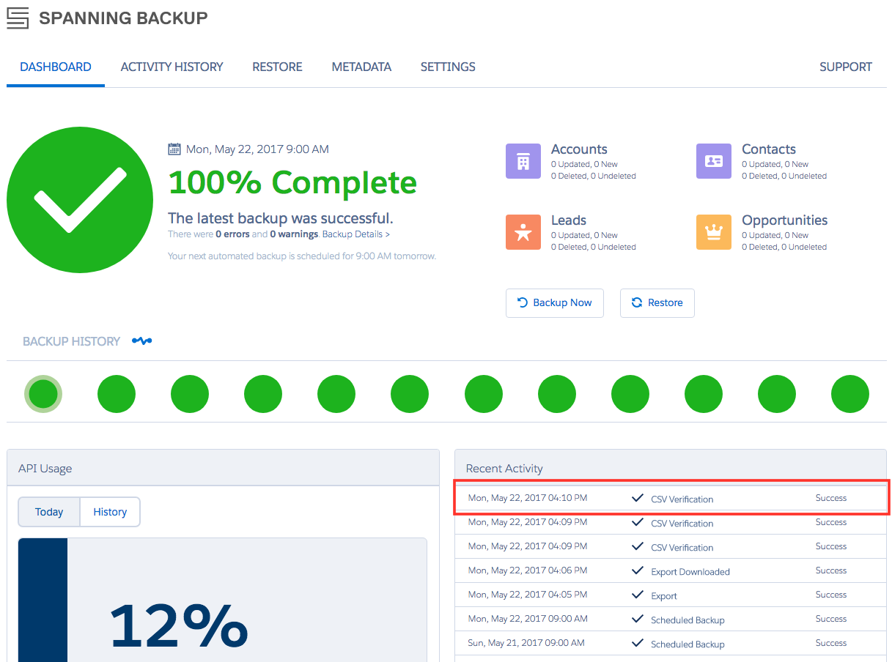The image size is (892, 662).
Task: Click checkmark icon in May 22 Scheduled Backup row
Action: pyautogui.click(x=638, y=619)
